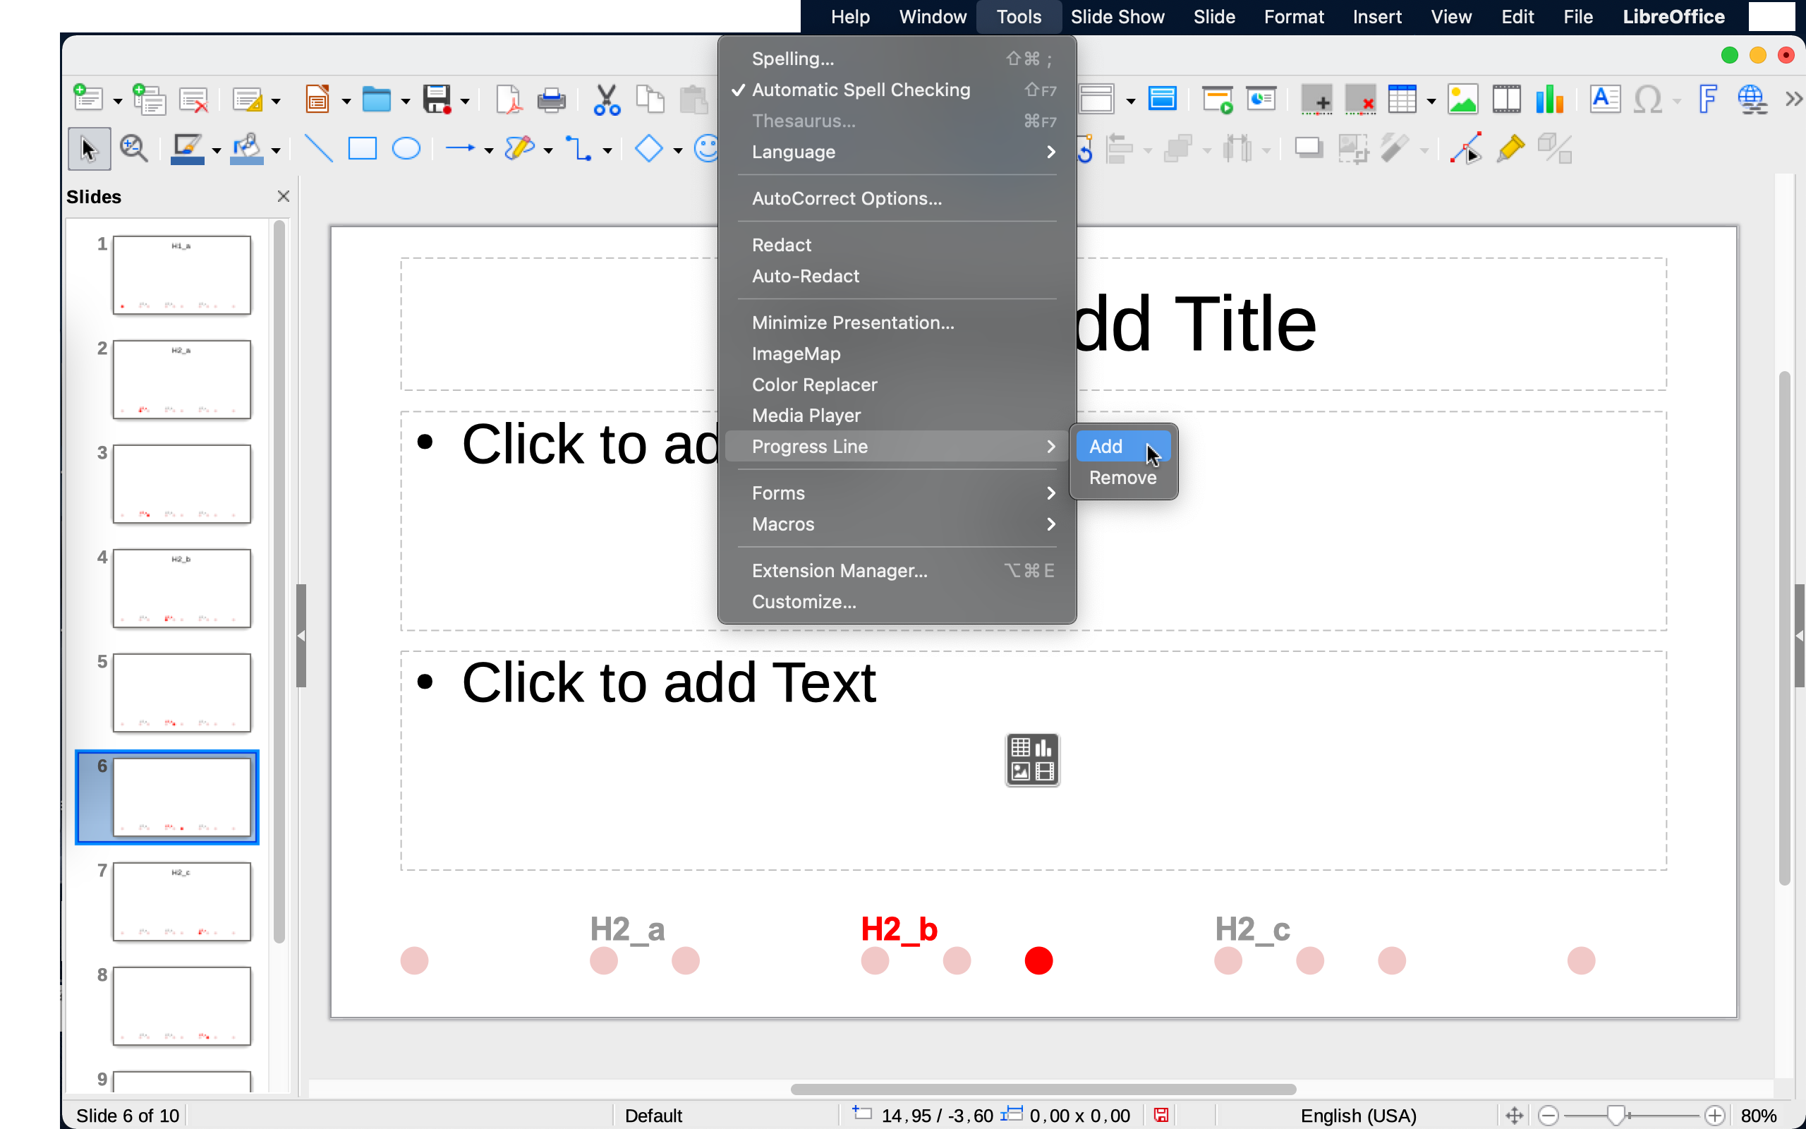Viewport: 1806px width, 1129px height.
Task: Toggle the Select arrow tool
Action: pos(89,149)
